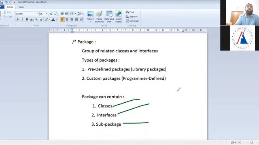Copy the selected text
259x145 pixels.
tap(8, 17)
